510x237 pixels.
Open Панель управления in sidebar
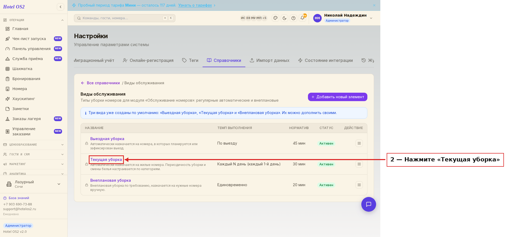[x=34, y=49]
